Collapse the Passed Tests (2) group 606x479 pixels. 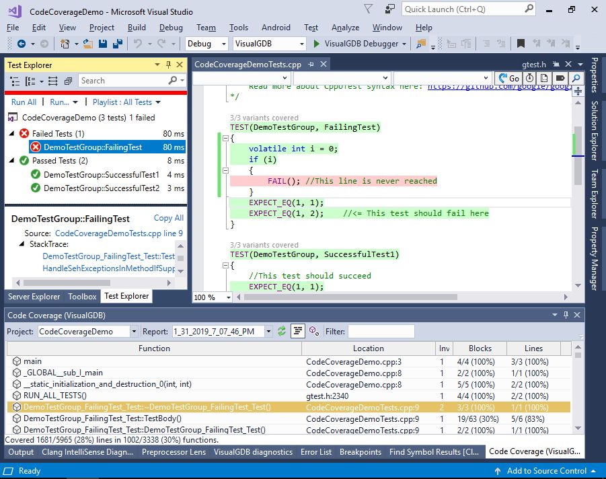point(11,160)
